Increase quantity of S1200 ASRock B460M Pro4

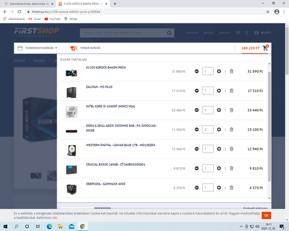(x=219, y=71)
